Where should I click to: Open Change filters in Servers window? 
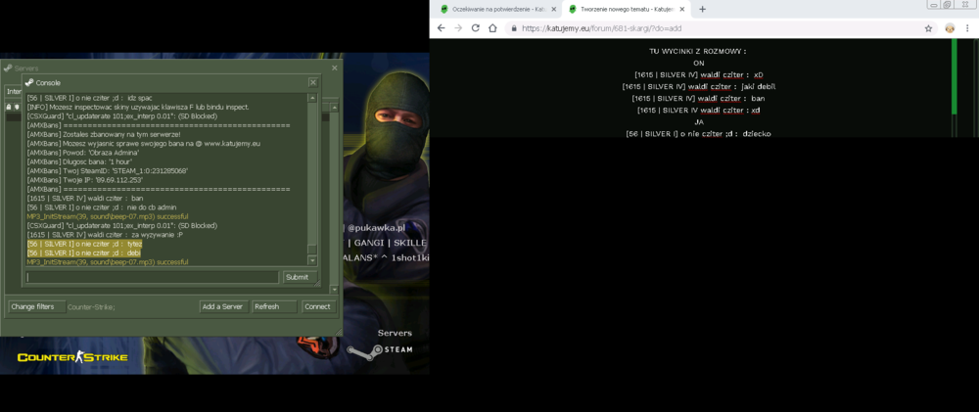click(x=37, y=306)
